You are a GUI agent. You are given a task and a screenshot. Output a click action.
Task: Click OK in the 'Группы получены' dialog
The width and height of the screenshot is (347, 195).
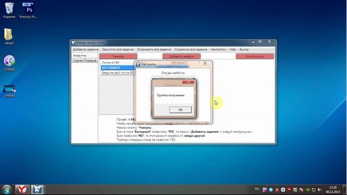click(181, 109)
